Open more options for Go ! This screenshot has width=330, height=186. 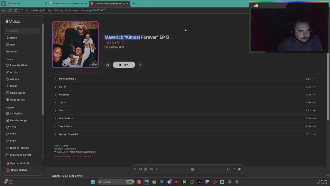314,87
